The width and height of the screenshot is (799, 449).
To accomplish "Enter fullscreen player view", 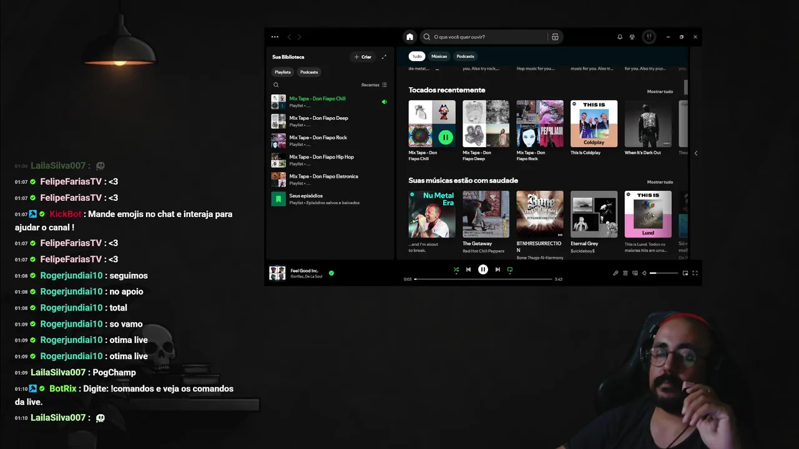I will tap(695, 273).
